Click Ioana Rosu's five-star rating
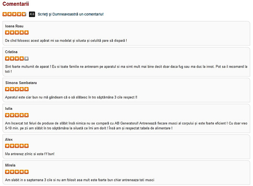The image size is (253, 186). tap(17, 32)
